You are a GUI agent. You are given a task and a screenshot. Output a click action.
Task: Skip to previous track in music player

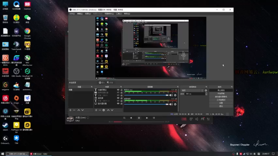(131, 118)
